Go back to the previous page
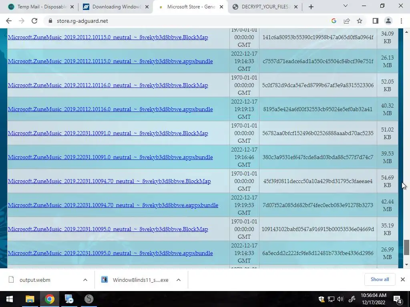 click(x=9, y=21)
